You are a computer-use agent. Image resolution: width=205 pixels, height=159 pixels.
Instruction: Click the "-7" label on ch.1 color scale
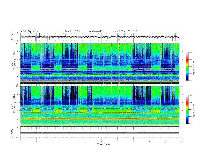191,81
